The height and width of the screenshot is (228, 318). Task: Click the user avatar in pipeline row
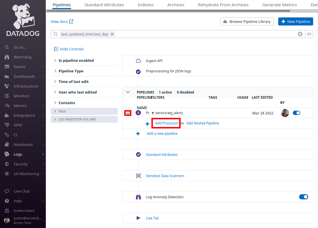(x=285, y=113)
